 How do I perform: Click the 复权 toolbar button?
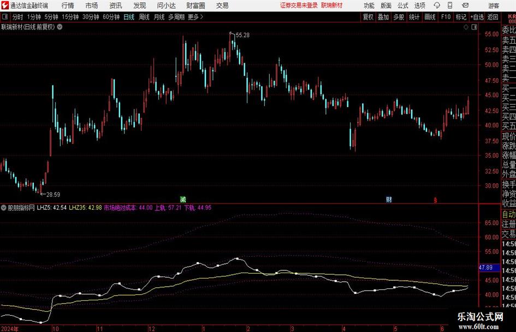(368, 17)
